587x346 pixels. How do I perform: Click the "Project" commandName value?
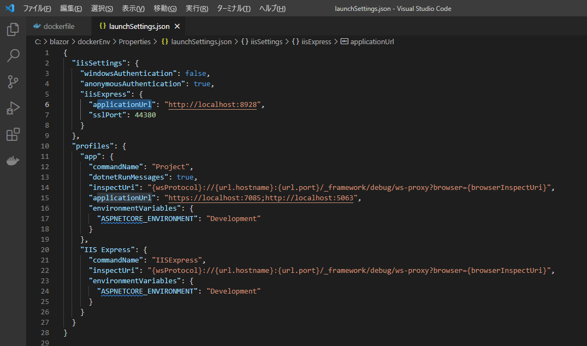pos(170,167)
